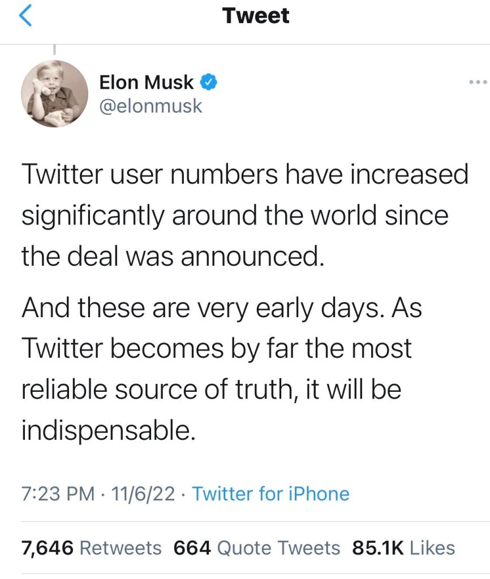Click the Tweet header title
The height and width of the screenshot is (579, 490).
(x=256, y=15)
